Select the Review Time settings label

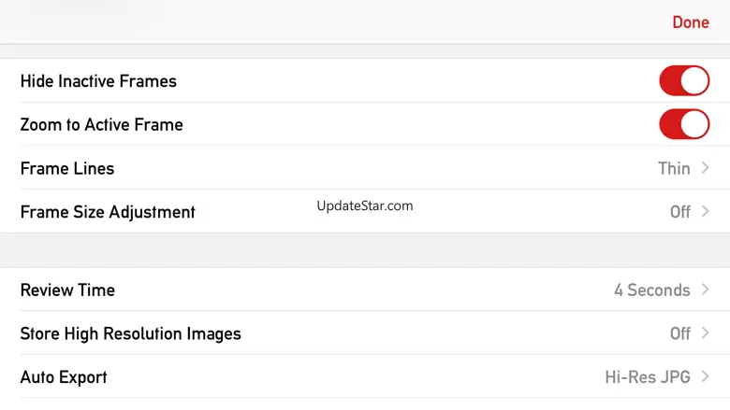click(x=67, y=290)
